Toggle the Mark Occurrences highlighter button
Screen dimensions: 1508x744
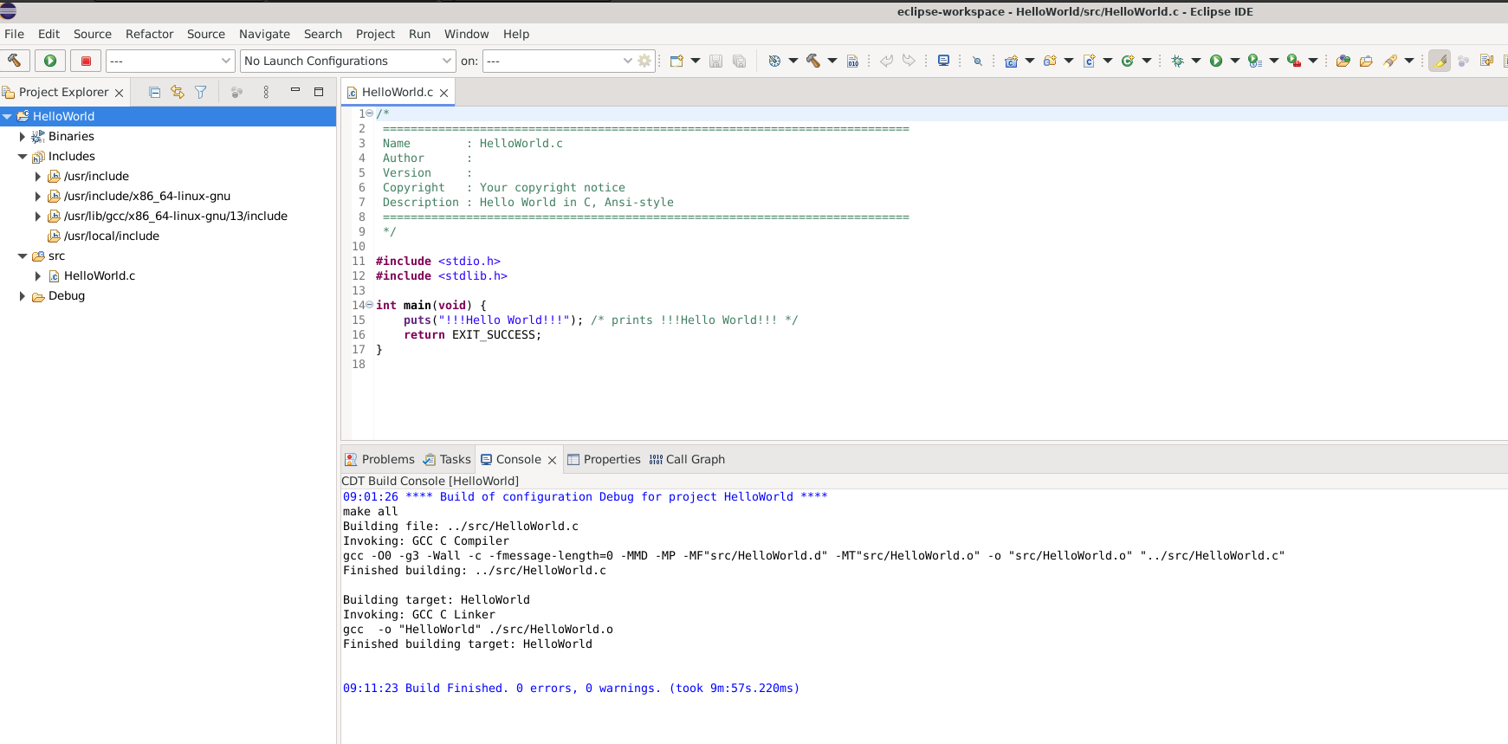click(1440, 61)
